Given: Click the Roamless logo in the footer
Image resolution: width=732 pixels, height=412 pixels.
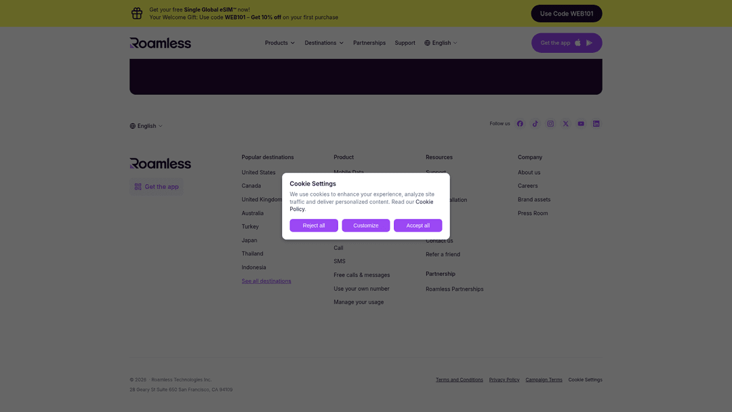Looking at the screenshot, I should tap(160, 163).
